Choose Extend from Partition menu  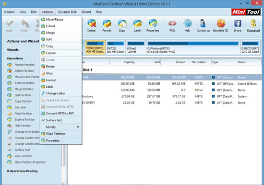point(60,26)
